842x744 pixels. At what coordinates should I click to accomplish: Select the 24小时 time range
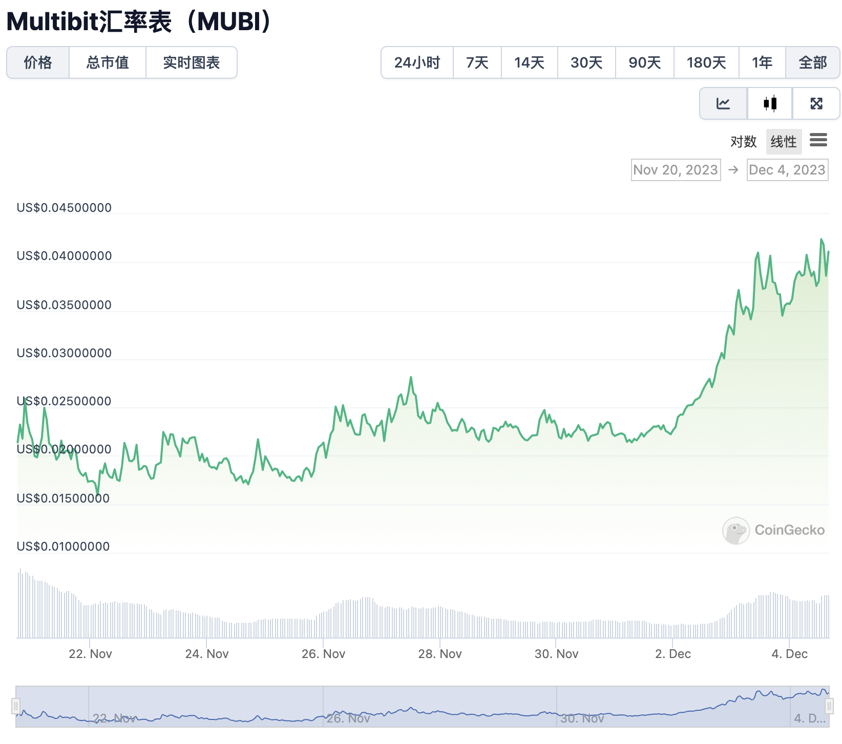[x=417, y=62]
